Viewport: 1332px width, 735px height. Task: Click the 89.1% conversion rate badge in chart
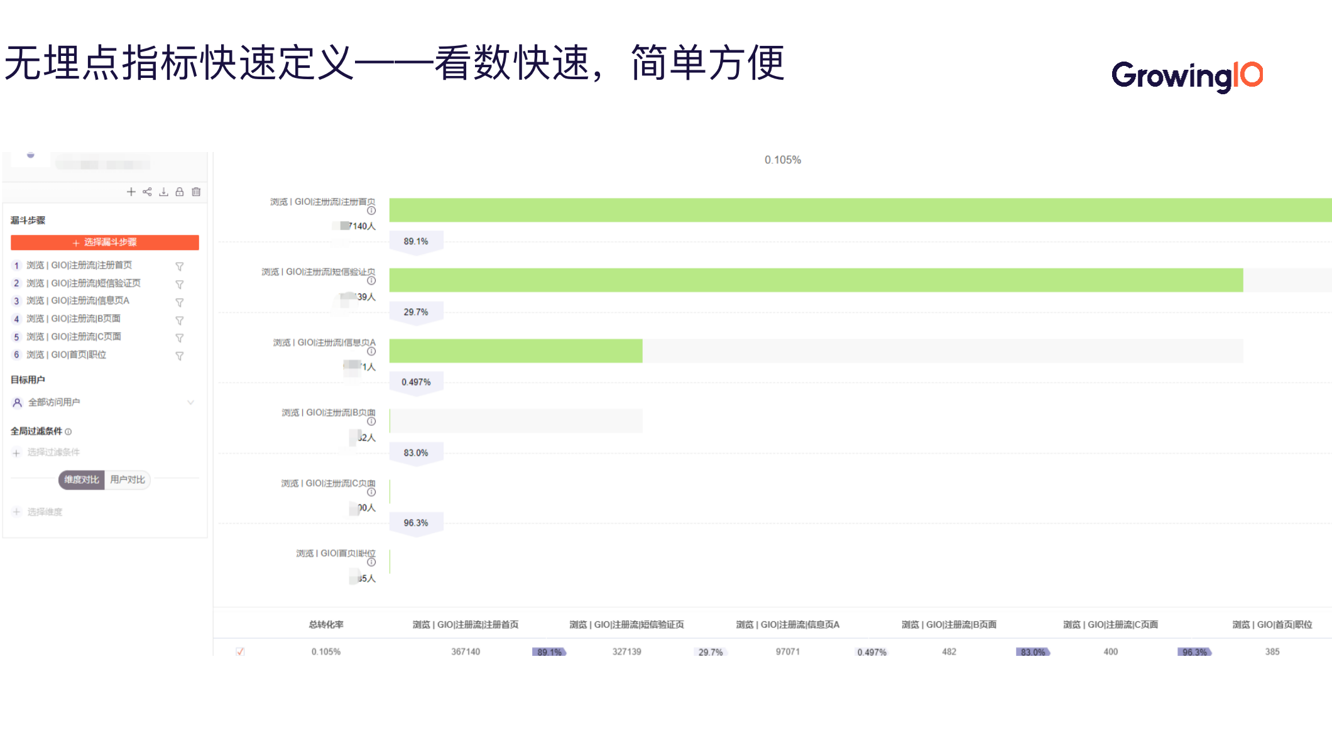416,242
